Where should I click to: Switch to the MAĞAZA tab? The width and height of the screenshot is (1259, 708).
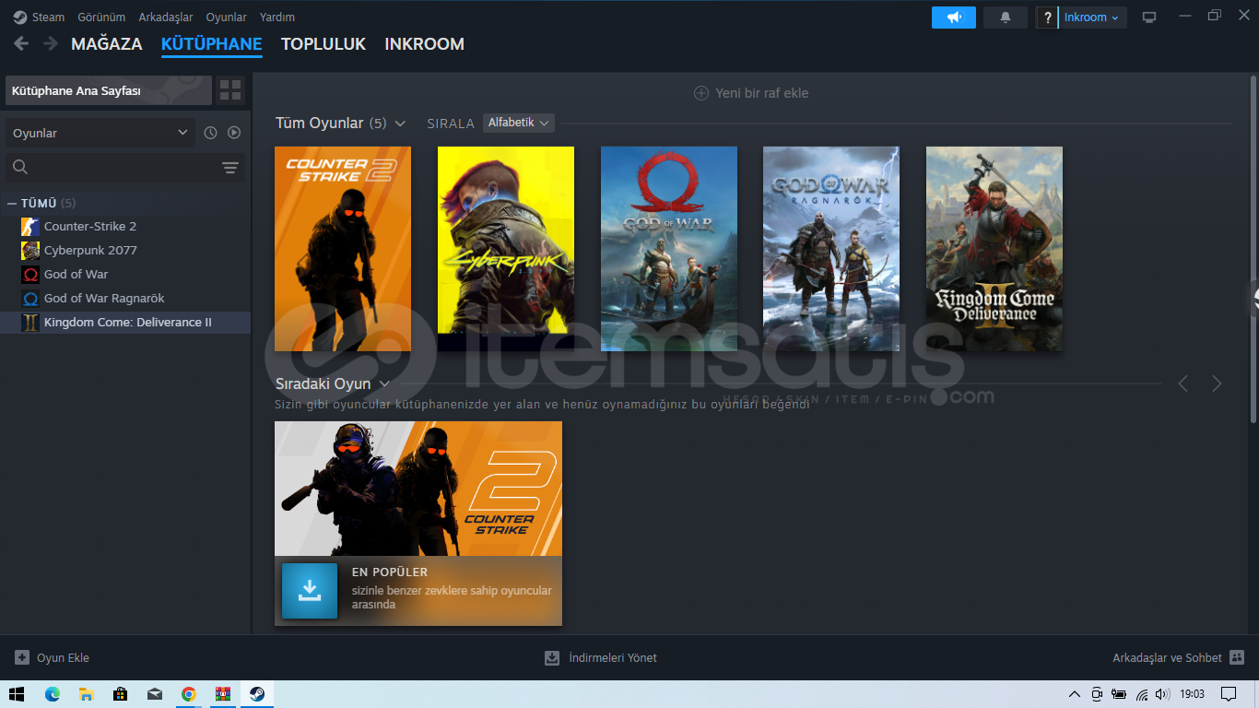107,44
